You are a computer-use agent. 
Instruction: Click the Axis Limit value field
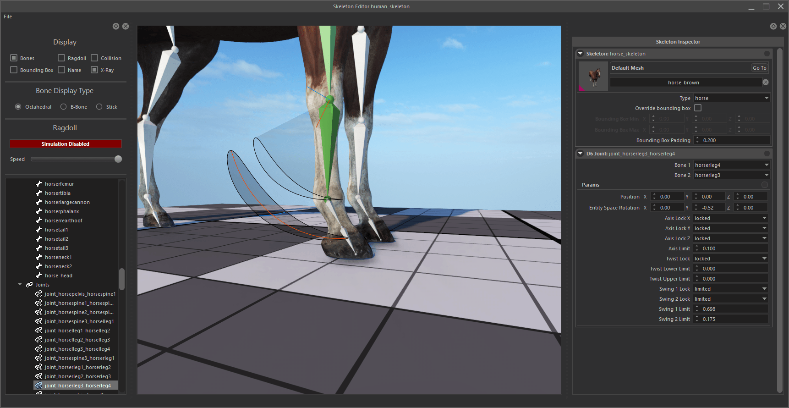point(731,248)
